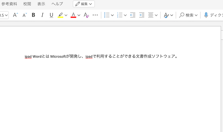Toggle italic formatting
Screen dimensions: 223x132
point(42,15)
